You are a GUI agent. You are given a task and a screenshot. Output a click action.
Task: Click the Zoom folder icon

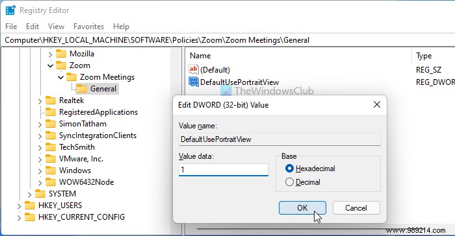click(x=61, y=65)
